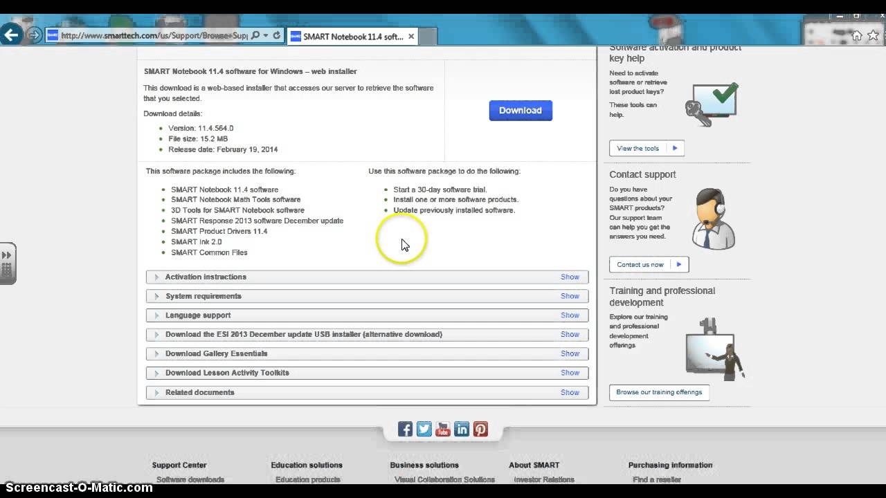This screenshot has width=886, height=498.
Task: Open browser Favorites star icon
Action: (873, 36)
